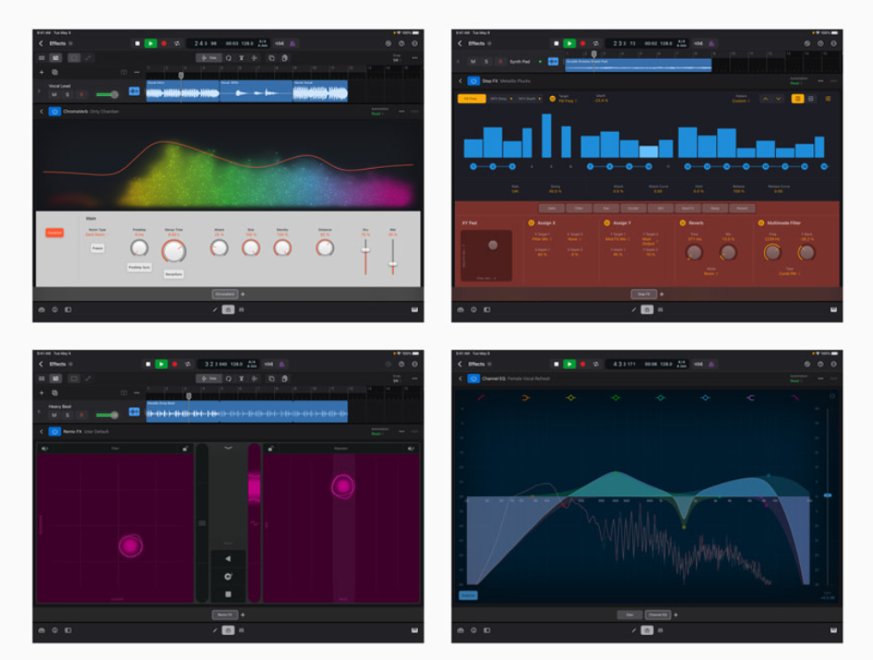873x660 pixels.
Task: Open the Step FX Reverb Mode dropdown
Action: click(x=711, y=273)
